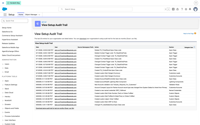Open user link in Changed TA_SeedSalesCloud row
Viewport: 200px width, 125px height.
pos(65,105)
